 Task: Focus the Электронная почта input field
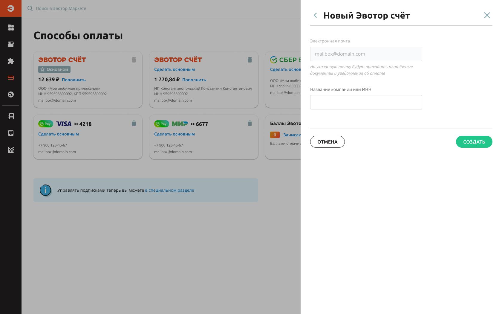(366, 54)
